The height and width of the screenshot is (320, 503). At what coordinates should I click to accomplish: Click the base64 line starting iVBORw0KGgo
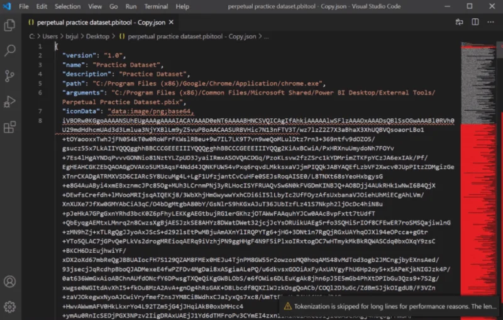coord(258,121)
